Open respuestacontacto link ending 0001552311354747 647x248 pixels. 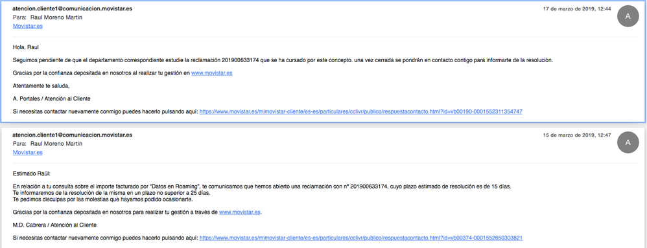(361, 111)
